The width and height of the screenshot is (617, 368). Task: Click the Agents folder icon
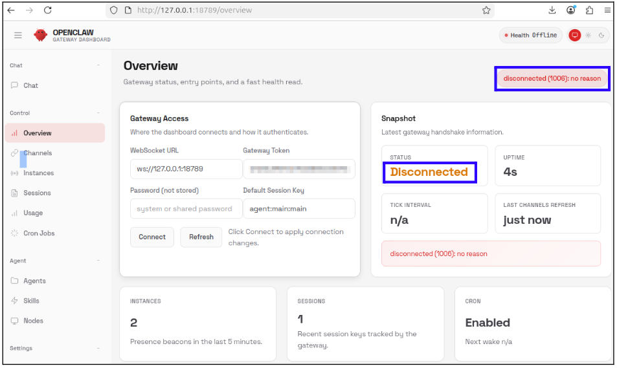14,281
